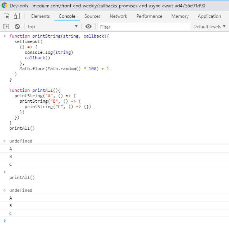Click the Chrome icon in the title bar
229x227 pixels.
(4, 5)
